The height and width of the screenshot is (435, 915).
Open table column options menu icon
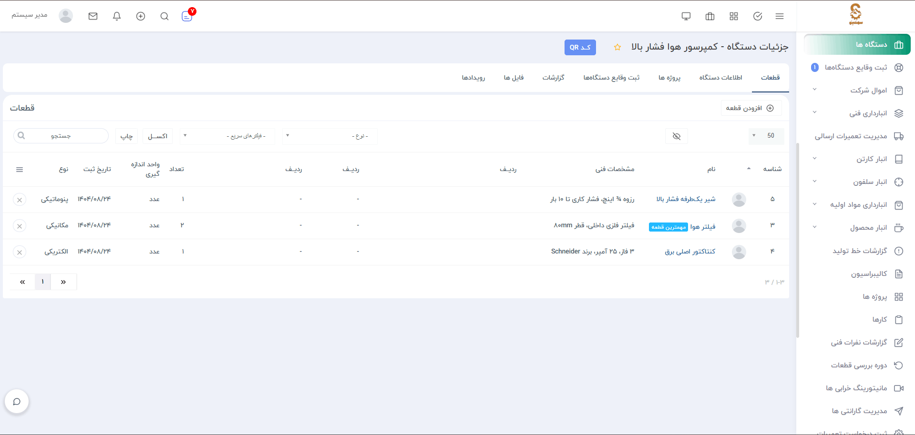coord(20,170)
